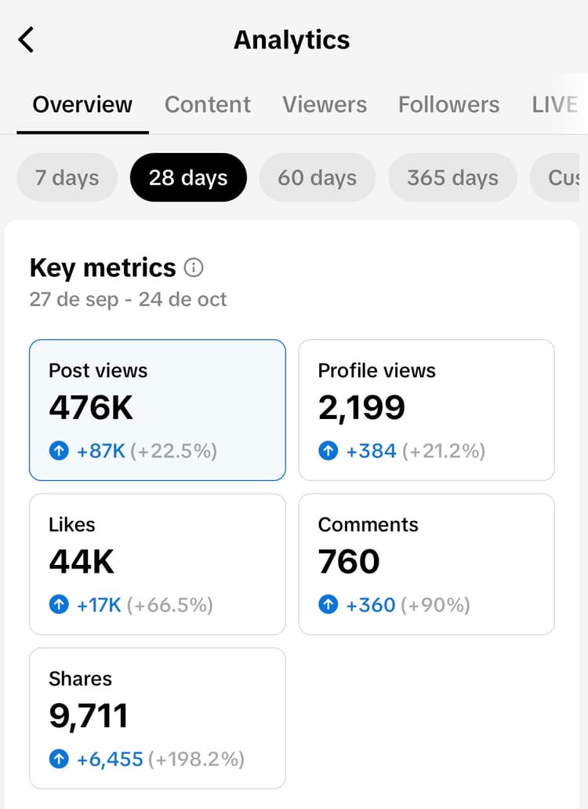Image resolution: width=588 pixels, height=809 pixels.
Task: Select the Shares metric card
Action: 158,718
